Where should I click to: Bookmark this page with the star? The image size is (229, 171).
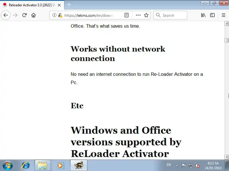click(x=146, y=15)
